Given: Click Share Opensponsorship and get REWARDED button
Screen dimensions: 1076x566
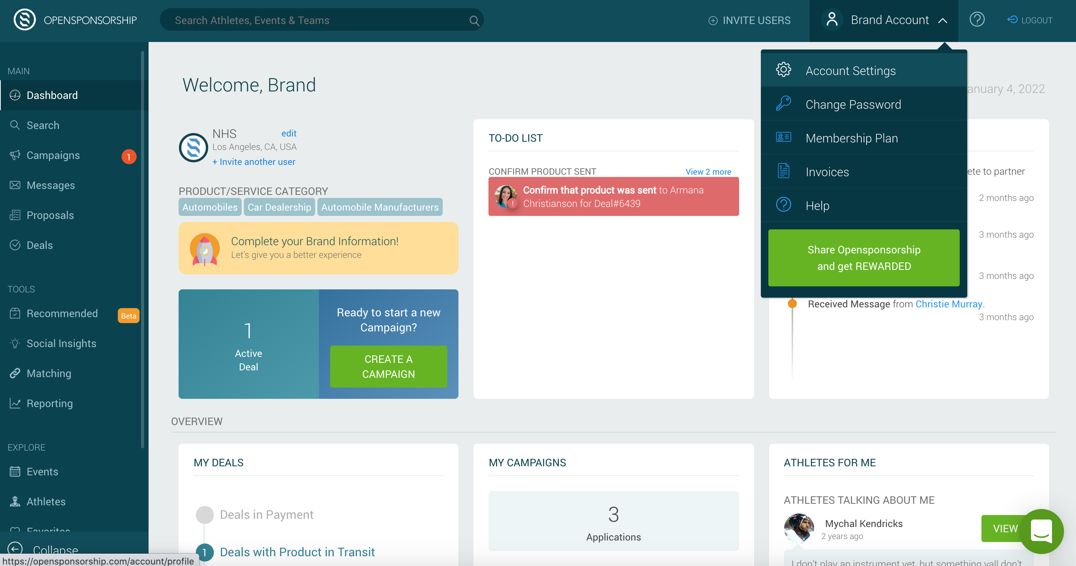Looking at the screenshot, I should click(x=863, y=258).
